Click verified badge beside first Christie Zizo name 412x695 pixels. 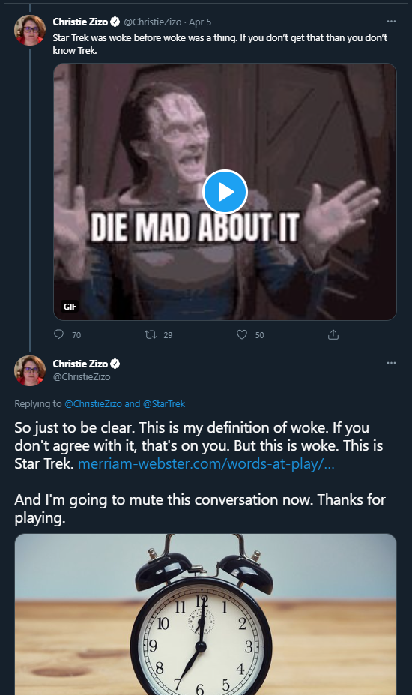115,22
